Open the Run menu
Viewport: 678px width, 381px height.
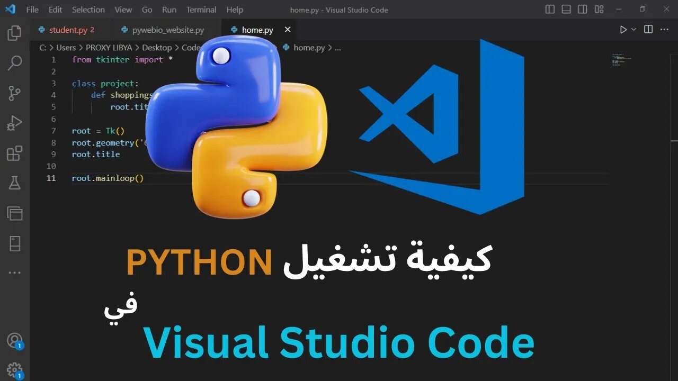pyautogui.click(x=169, y=10)
